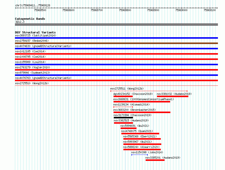Screen dimensions: 225x170
Task: Click ruler position 75968800
Action: pos(125,10)
